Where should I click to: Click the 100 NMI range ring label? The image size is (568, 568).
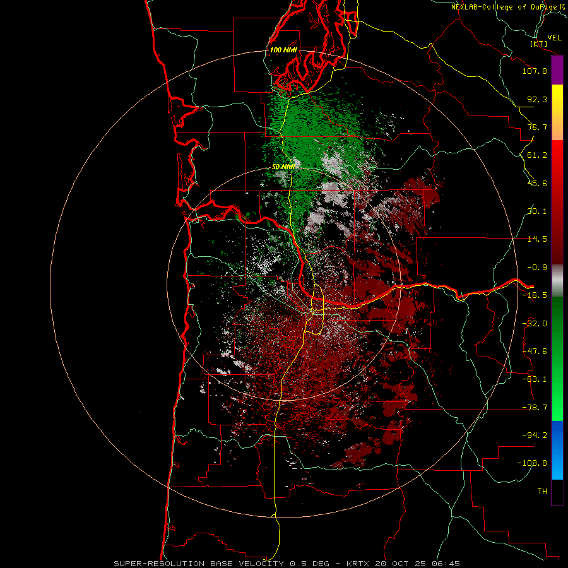[x=283, y=50]
